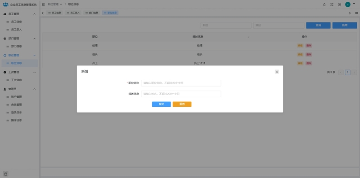Click the 描述 search input field
360x178 pixels.
click(279, 26)
